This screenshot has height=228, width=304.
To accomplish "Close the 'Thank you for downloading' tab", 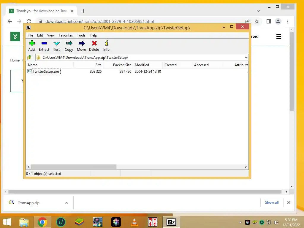I will [72, 11].
